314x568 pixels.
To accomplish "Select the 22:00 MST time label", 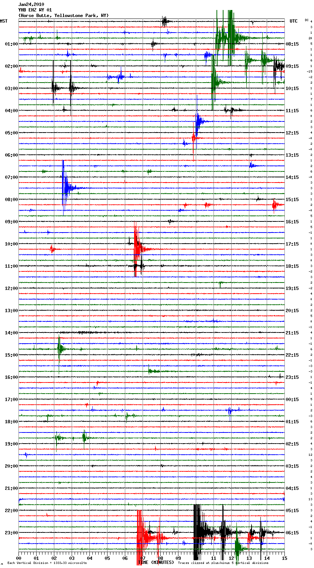I will point(11,511).
